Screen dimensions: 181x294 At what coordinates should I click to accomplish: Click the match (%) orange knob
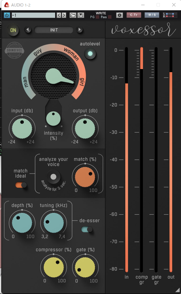tap(85, 177)
